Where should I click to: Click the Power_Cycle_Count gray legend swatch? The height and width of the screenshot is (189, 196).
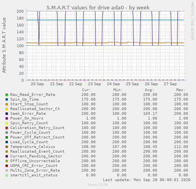coord(7,133)
